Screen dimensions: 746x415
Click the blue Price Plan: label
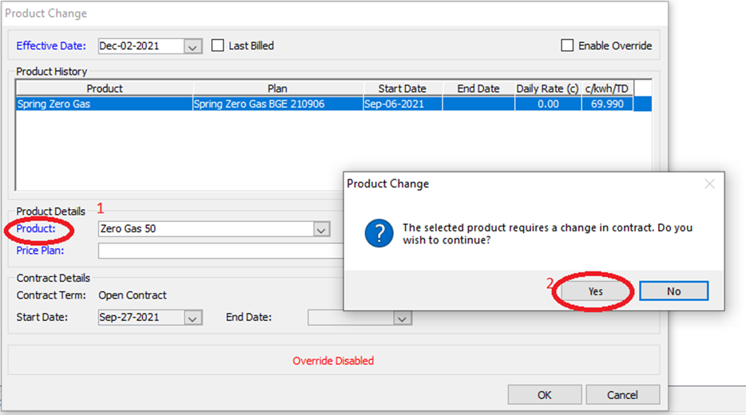(40, 251)
